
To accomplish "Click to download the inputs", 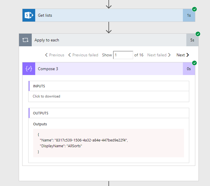I will [x=46, y=96].
